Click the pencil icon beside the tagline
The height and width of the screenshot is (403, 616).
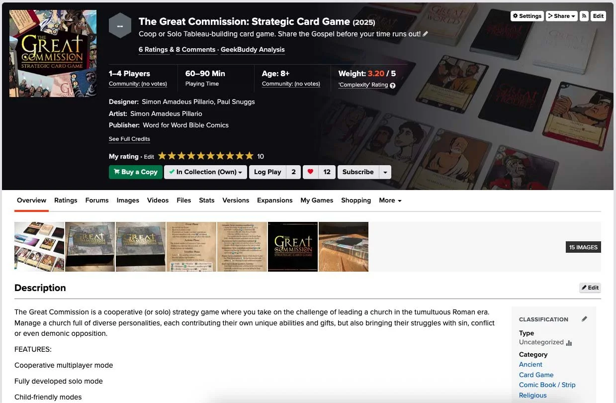(426, 34)
